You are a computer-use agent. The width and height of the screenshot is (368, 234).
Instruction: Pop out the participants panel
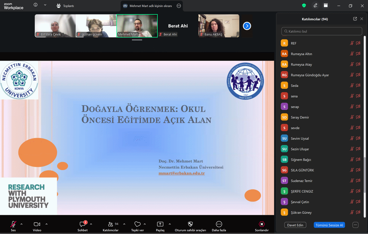[355, 19]
